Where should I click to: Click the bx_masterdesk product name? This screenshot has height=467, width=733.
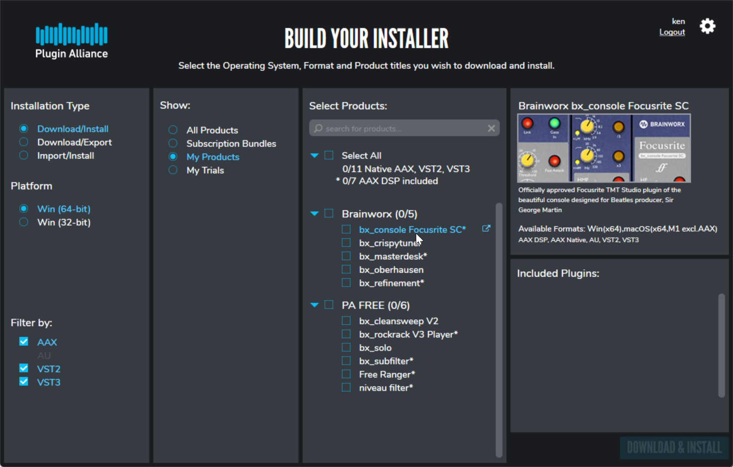(393, 256)
